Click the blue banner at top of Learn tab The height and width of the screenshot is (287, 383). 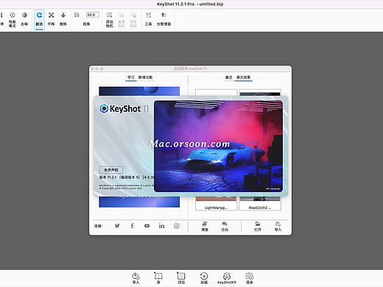pyautogui.click(x=139, y=91)
